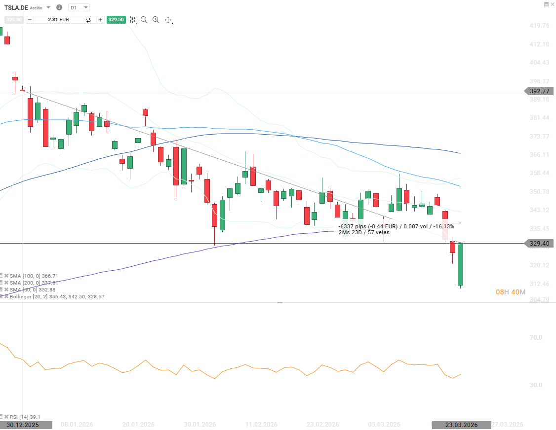The image size is (556, 430).
Task: Select the sell price button showing 329.30
Action: [15, 20]
